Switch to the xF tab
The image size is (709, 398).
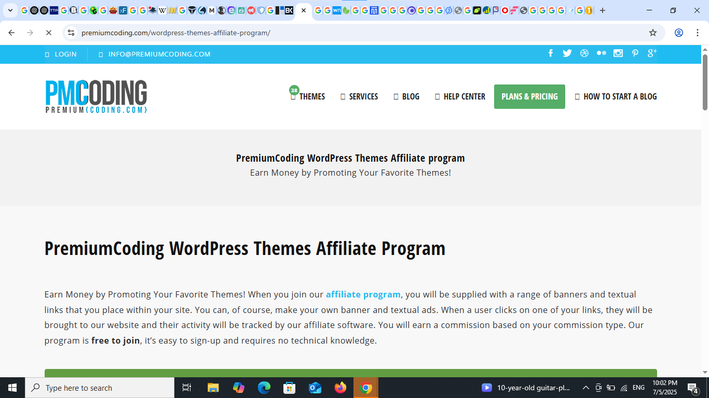123,10
